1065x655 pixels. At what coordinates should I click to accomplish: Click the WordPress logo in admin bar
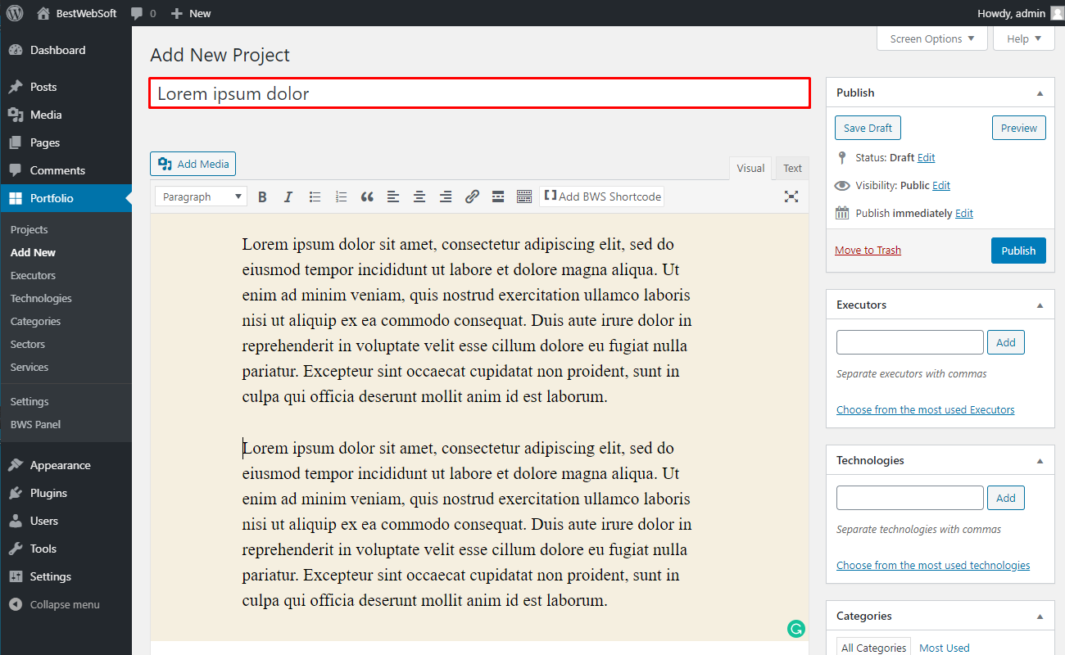pos(15,13)
